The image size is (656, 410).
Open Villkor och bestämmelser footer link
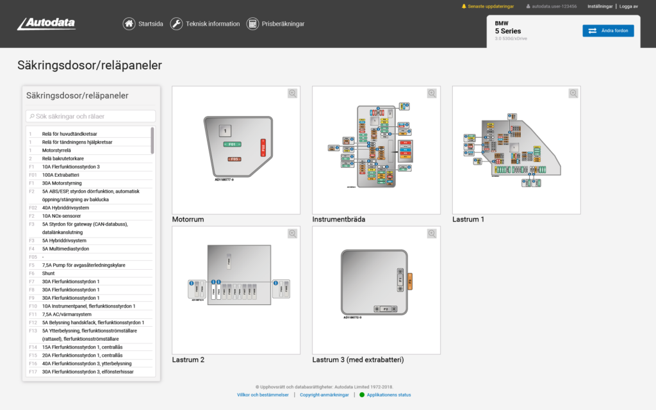pyautogui.click(x=263, y=395)
